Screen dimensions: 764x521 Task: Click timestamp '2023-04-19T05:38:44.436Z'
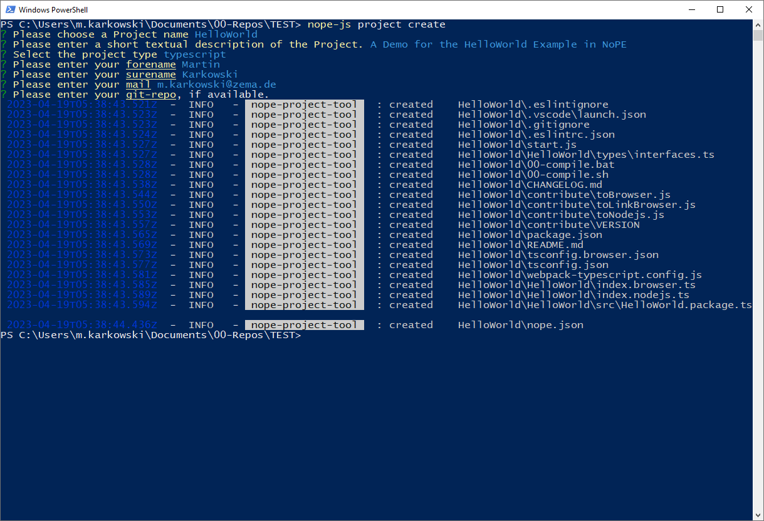pos(82,325)
